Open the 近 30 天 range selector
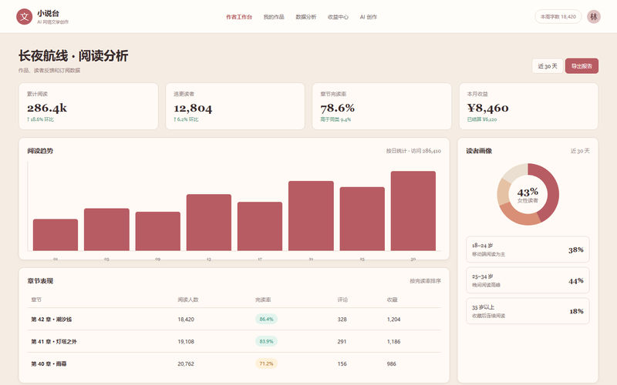The image size is (617, 385). pos(548,66)
